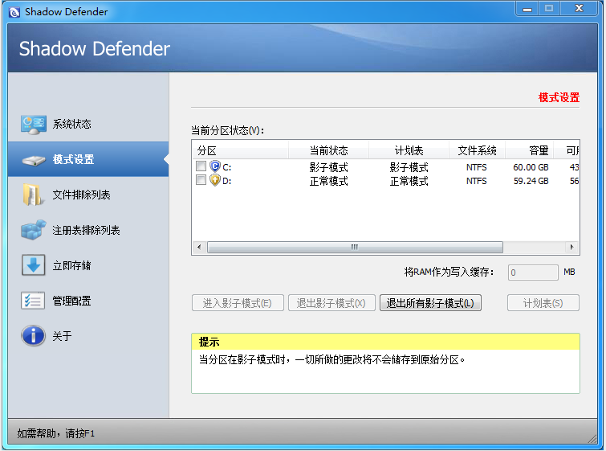Click the horizontal scrollbar right arrow
The height and width of the screenshot is (451, 606).
(572, 248)
